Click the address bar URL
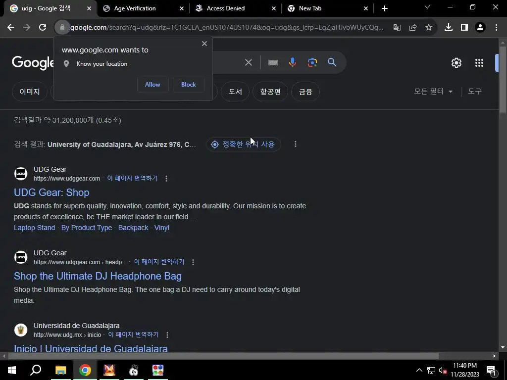Image resolution: width=507 pixels, height=380 pixels. point(227,28)
